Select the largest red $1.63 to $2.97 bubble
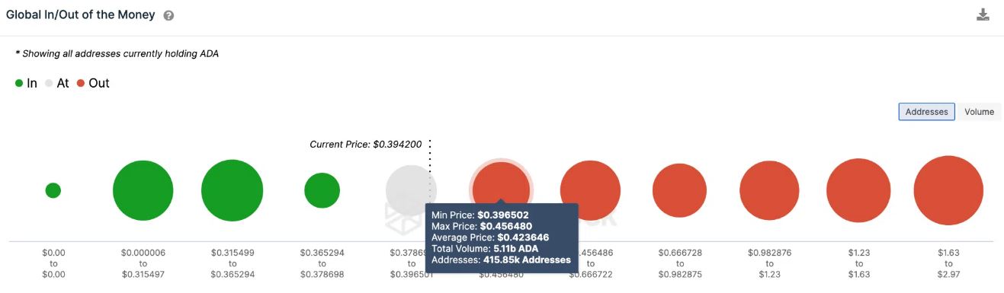Screen dimensions: 1004x293 [x=948, y=191]
